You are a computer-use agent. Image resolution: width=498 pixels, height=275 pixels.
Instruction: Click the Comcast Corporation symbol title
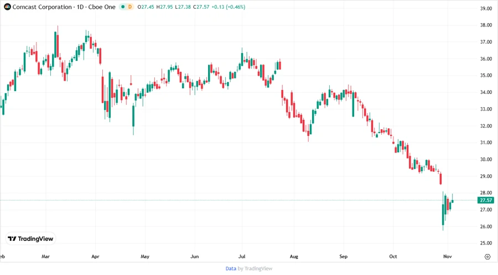64,7
